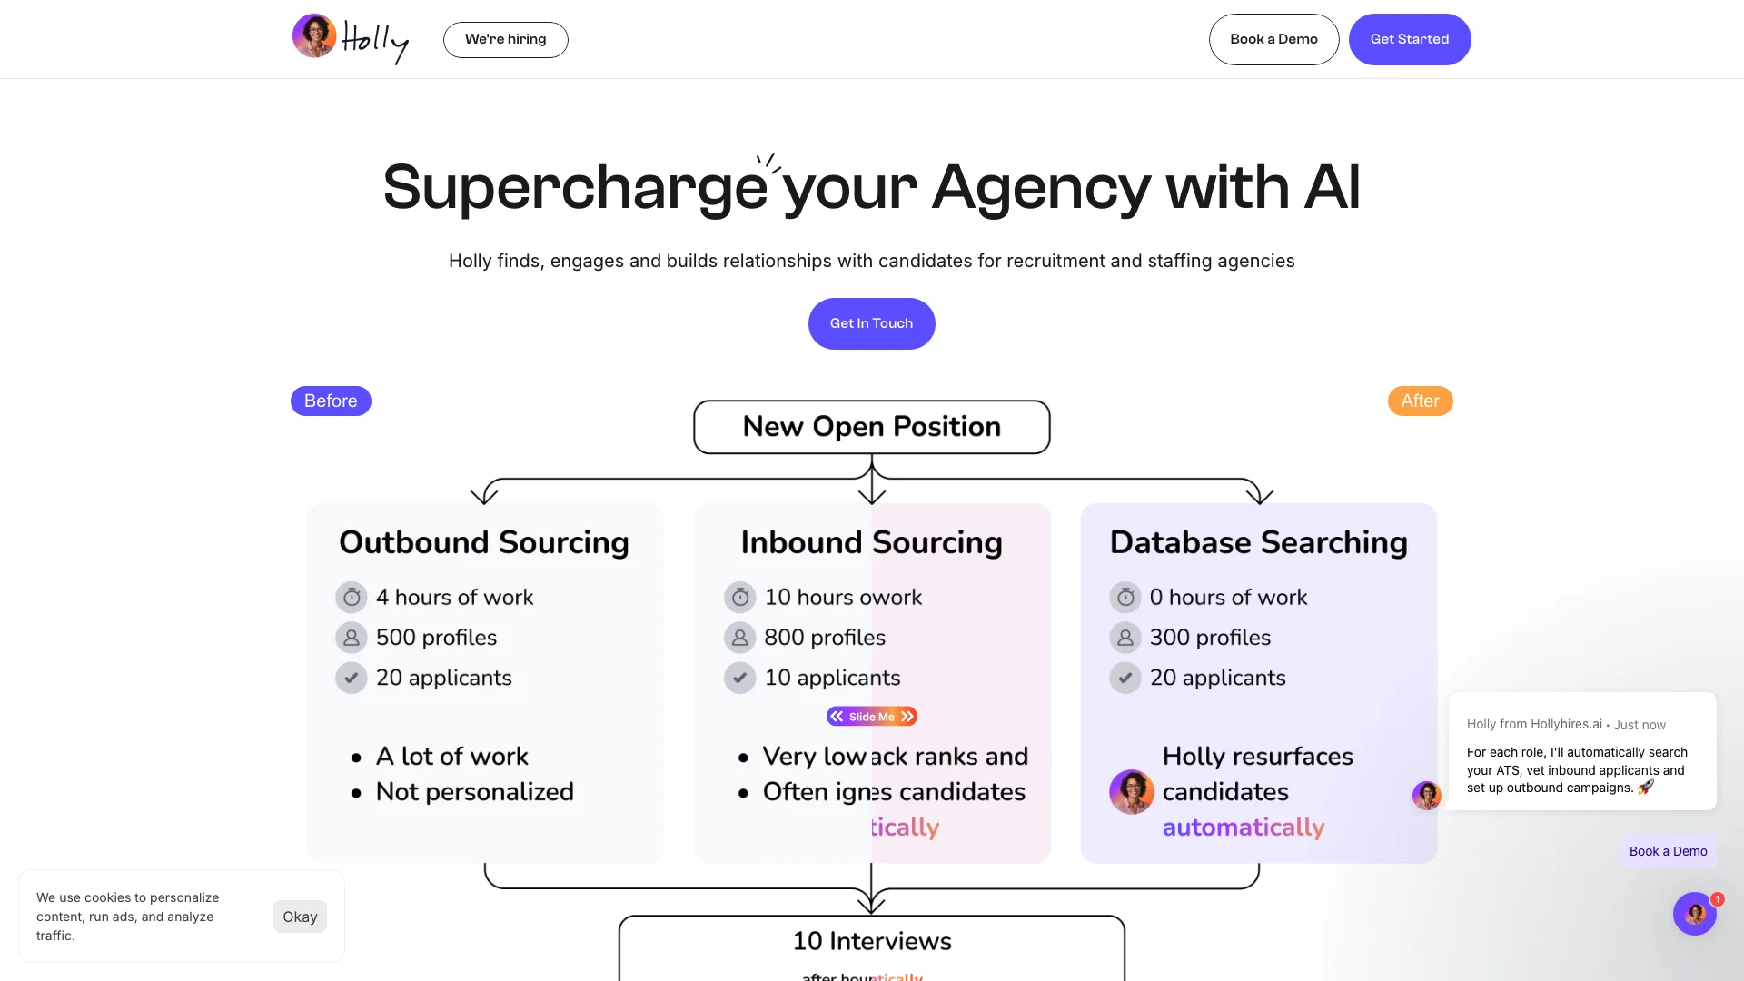Viewport: 1744px width, 981px height.
Task: Click the Get In Touch button
Action: click(871, 323)
